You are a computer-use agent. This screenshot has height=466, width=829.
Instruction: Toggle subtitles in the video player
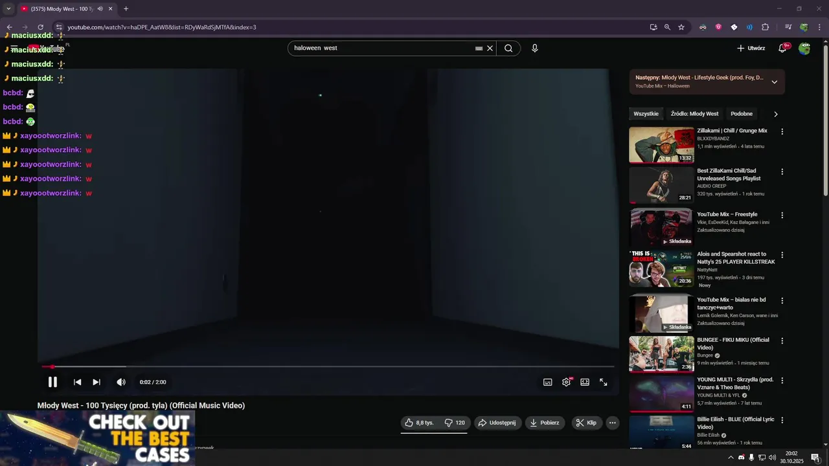click(547, 382)
